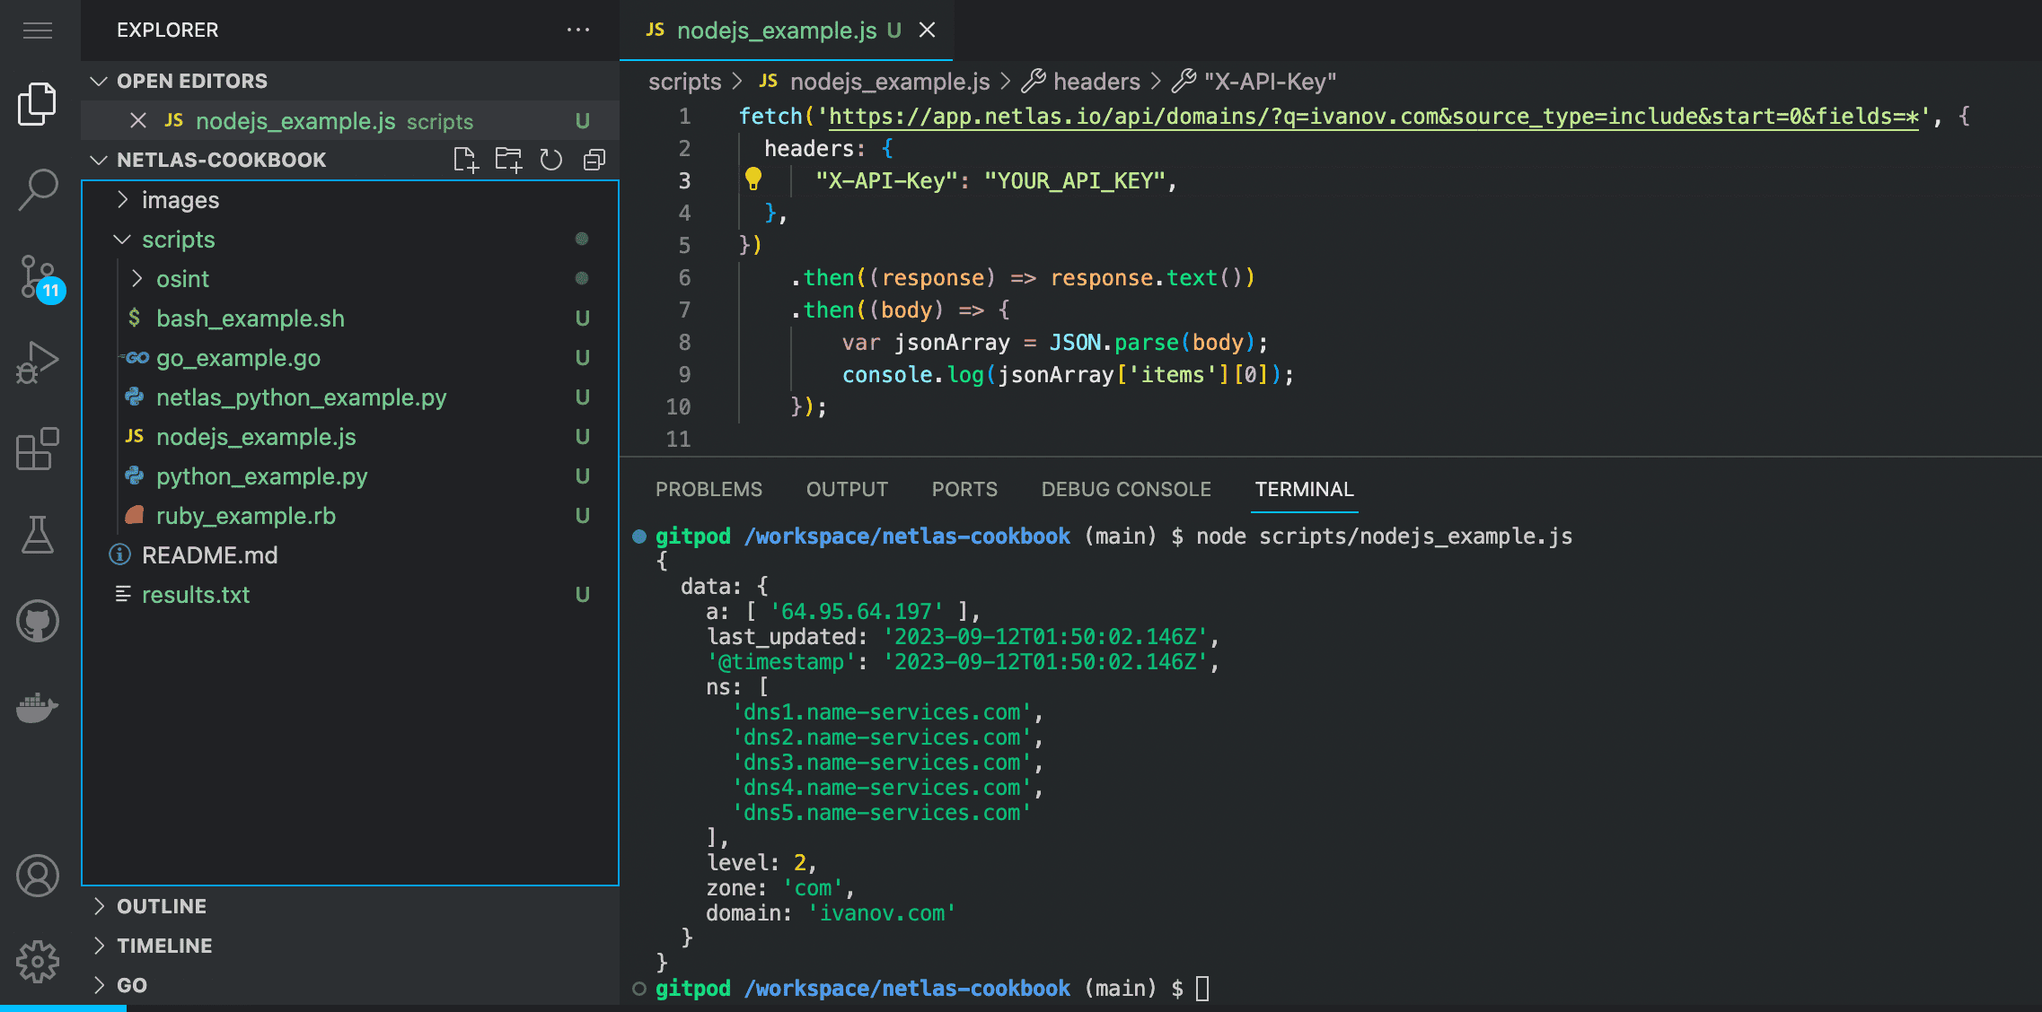Toggle the hamburger application menu

[x=38, y=31]
